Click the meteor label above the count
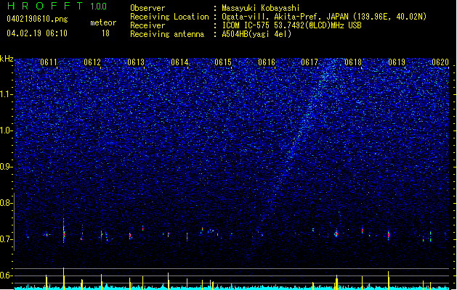Screen dimensions: 457x290 coord(103,22)
